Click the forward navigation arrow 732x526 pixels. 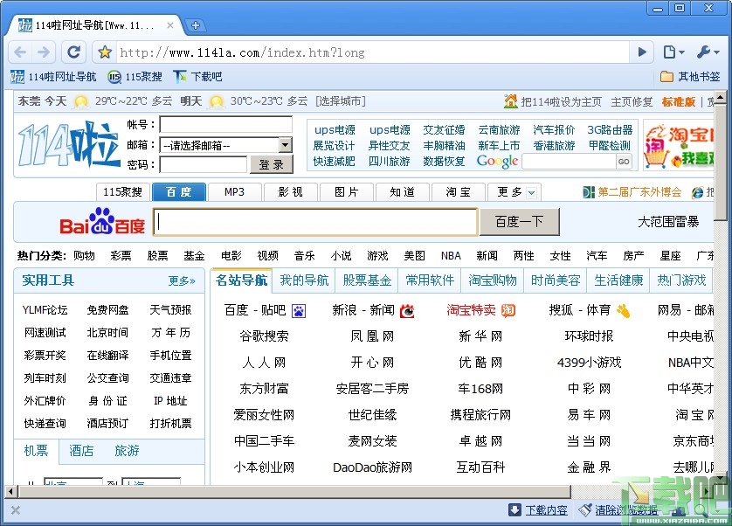tap(44, 52)
